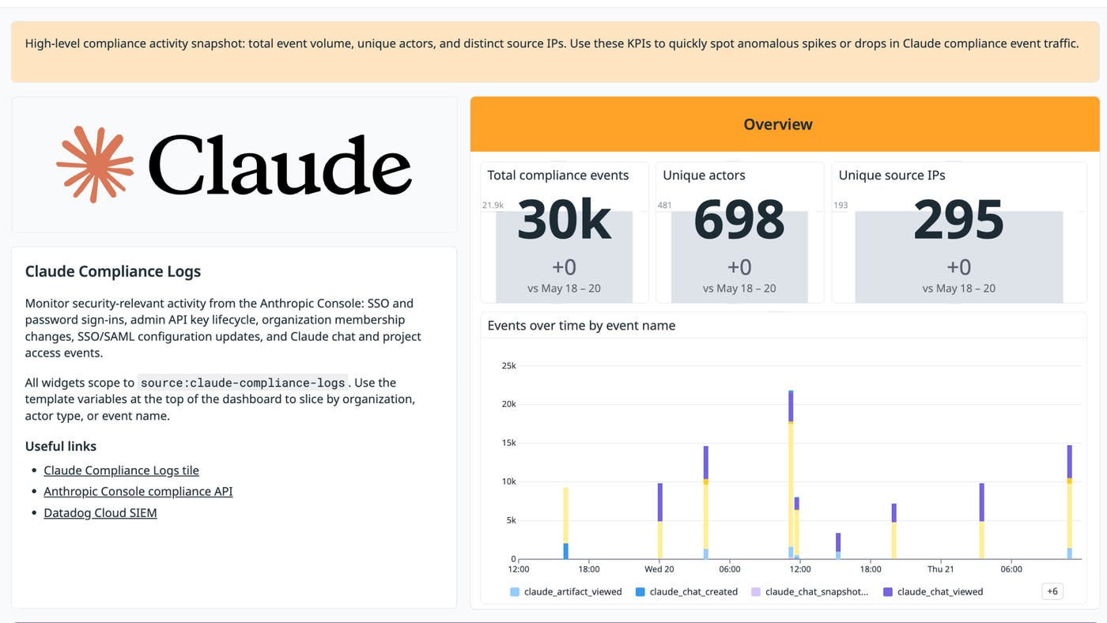
Task: Click the Claude Compliance Logs heading
Action: coord(113,271)
